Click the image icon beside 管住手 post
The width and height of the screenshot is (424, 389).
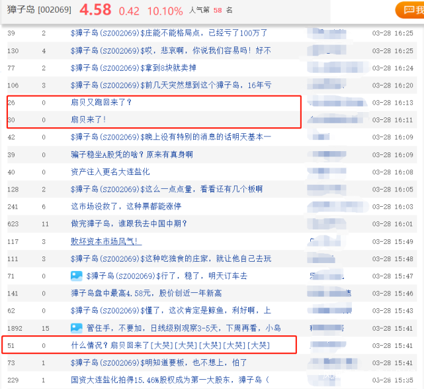(76, 328)
